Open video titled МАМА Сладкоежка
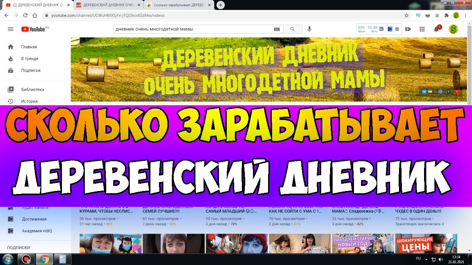 358,211
